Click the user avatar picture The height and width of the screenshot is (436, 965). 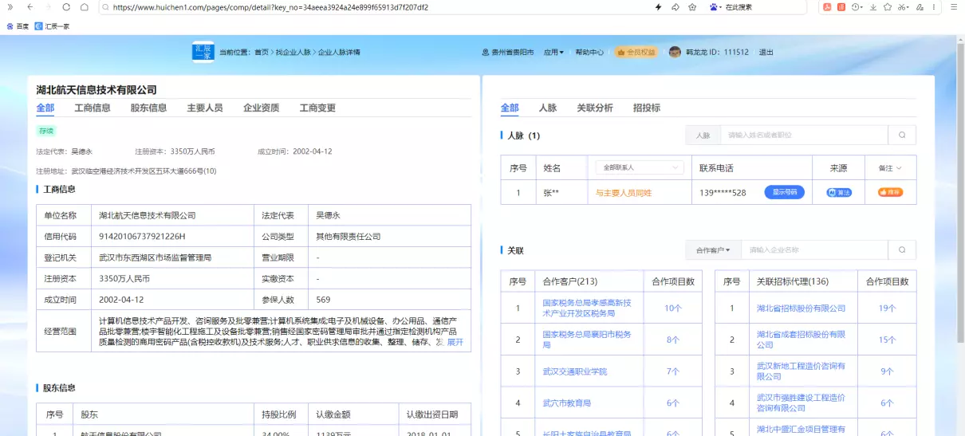(x=675, y=52)
